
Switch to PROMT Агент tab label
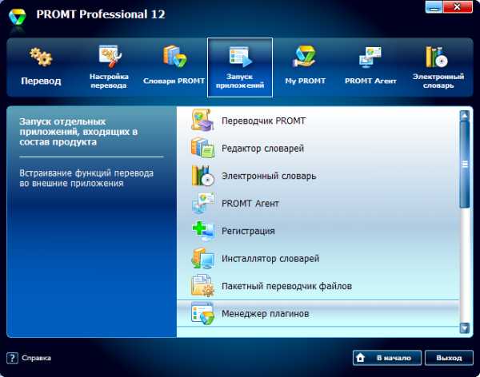(x=370, y=81)
